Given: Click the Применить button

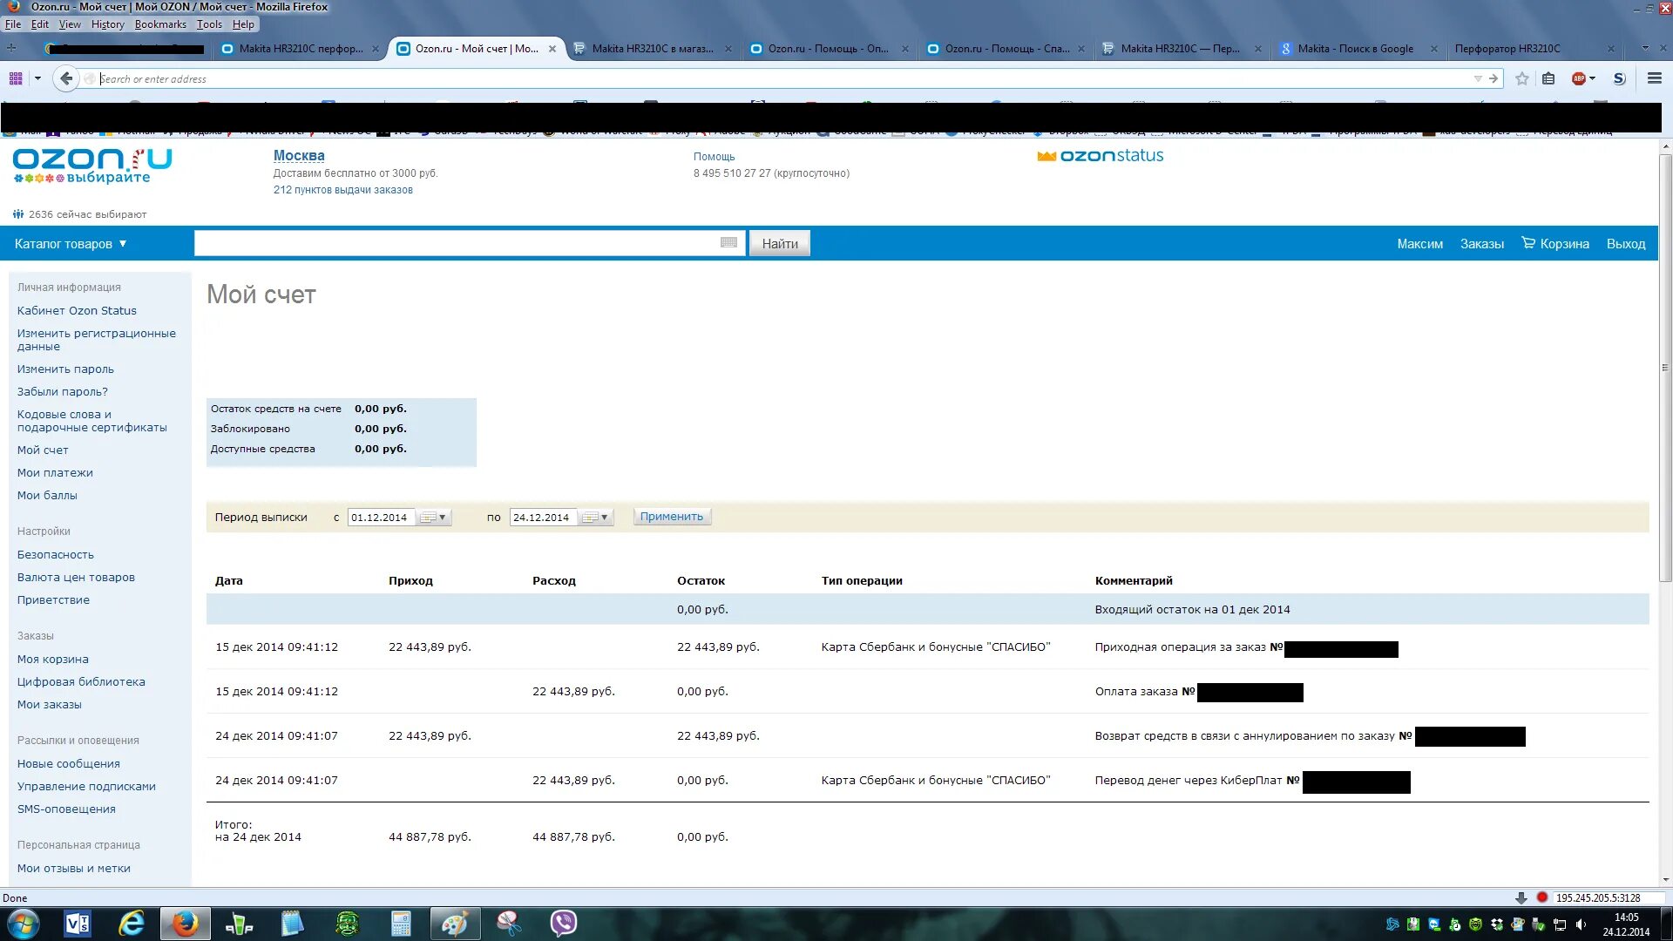Looking at the screenshot, I should click(671, 517).
